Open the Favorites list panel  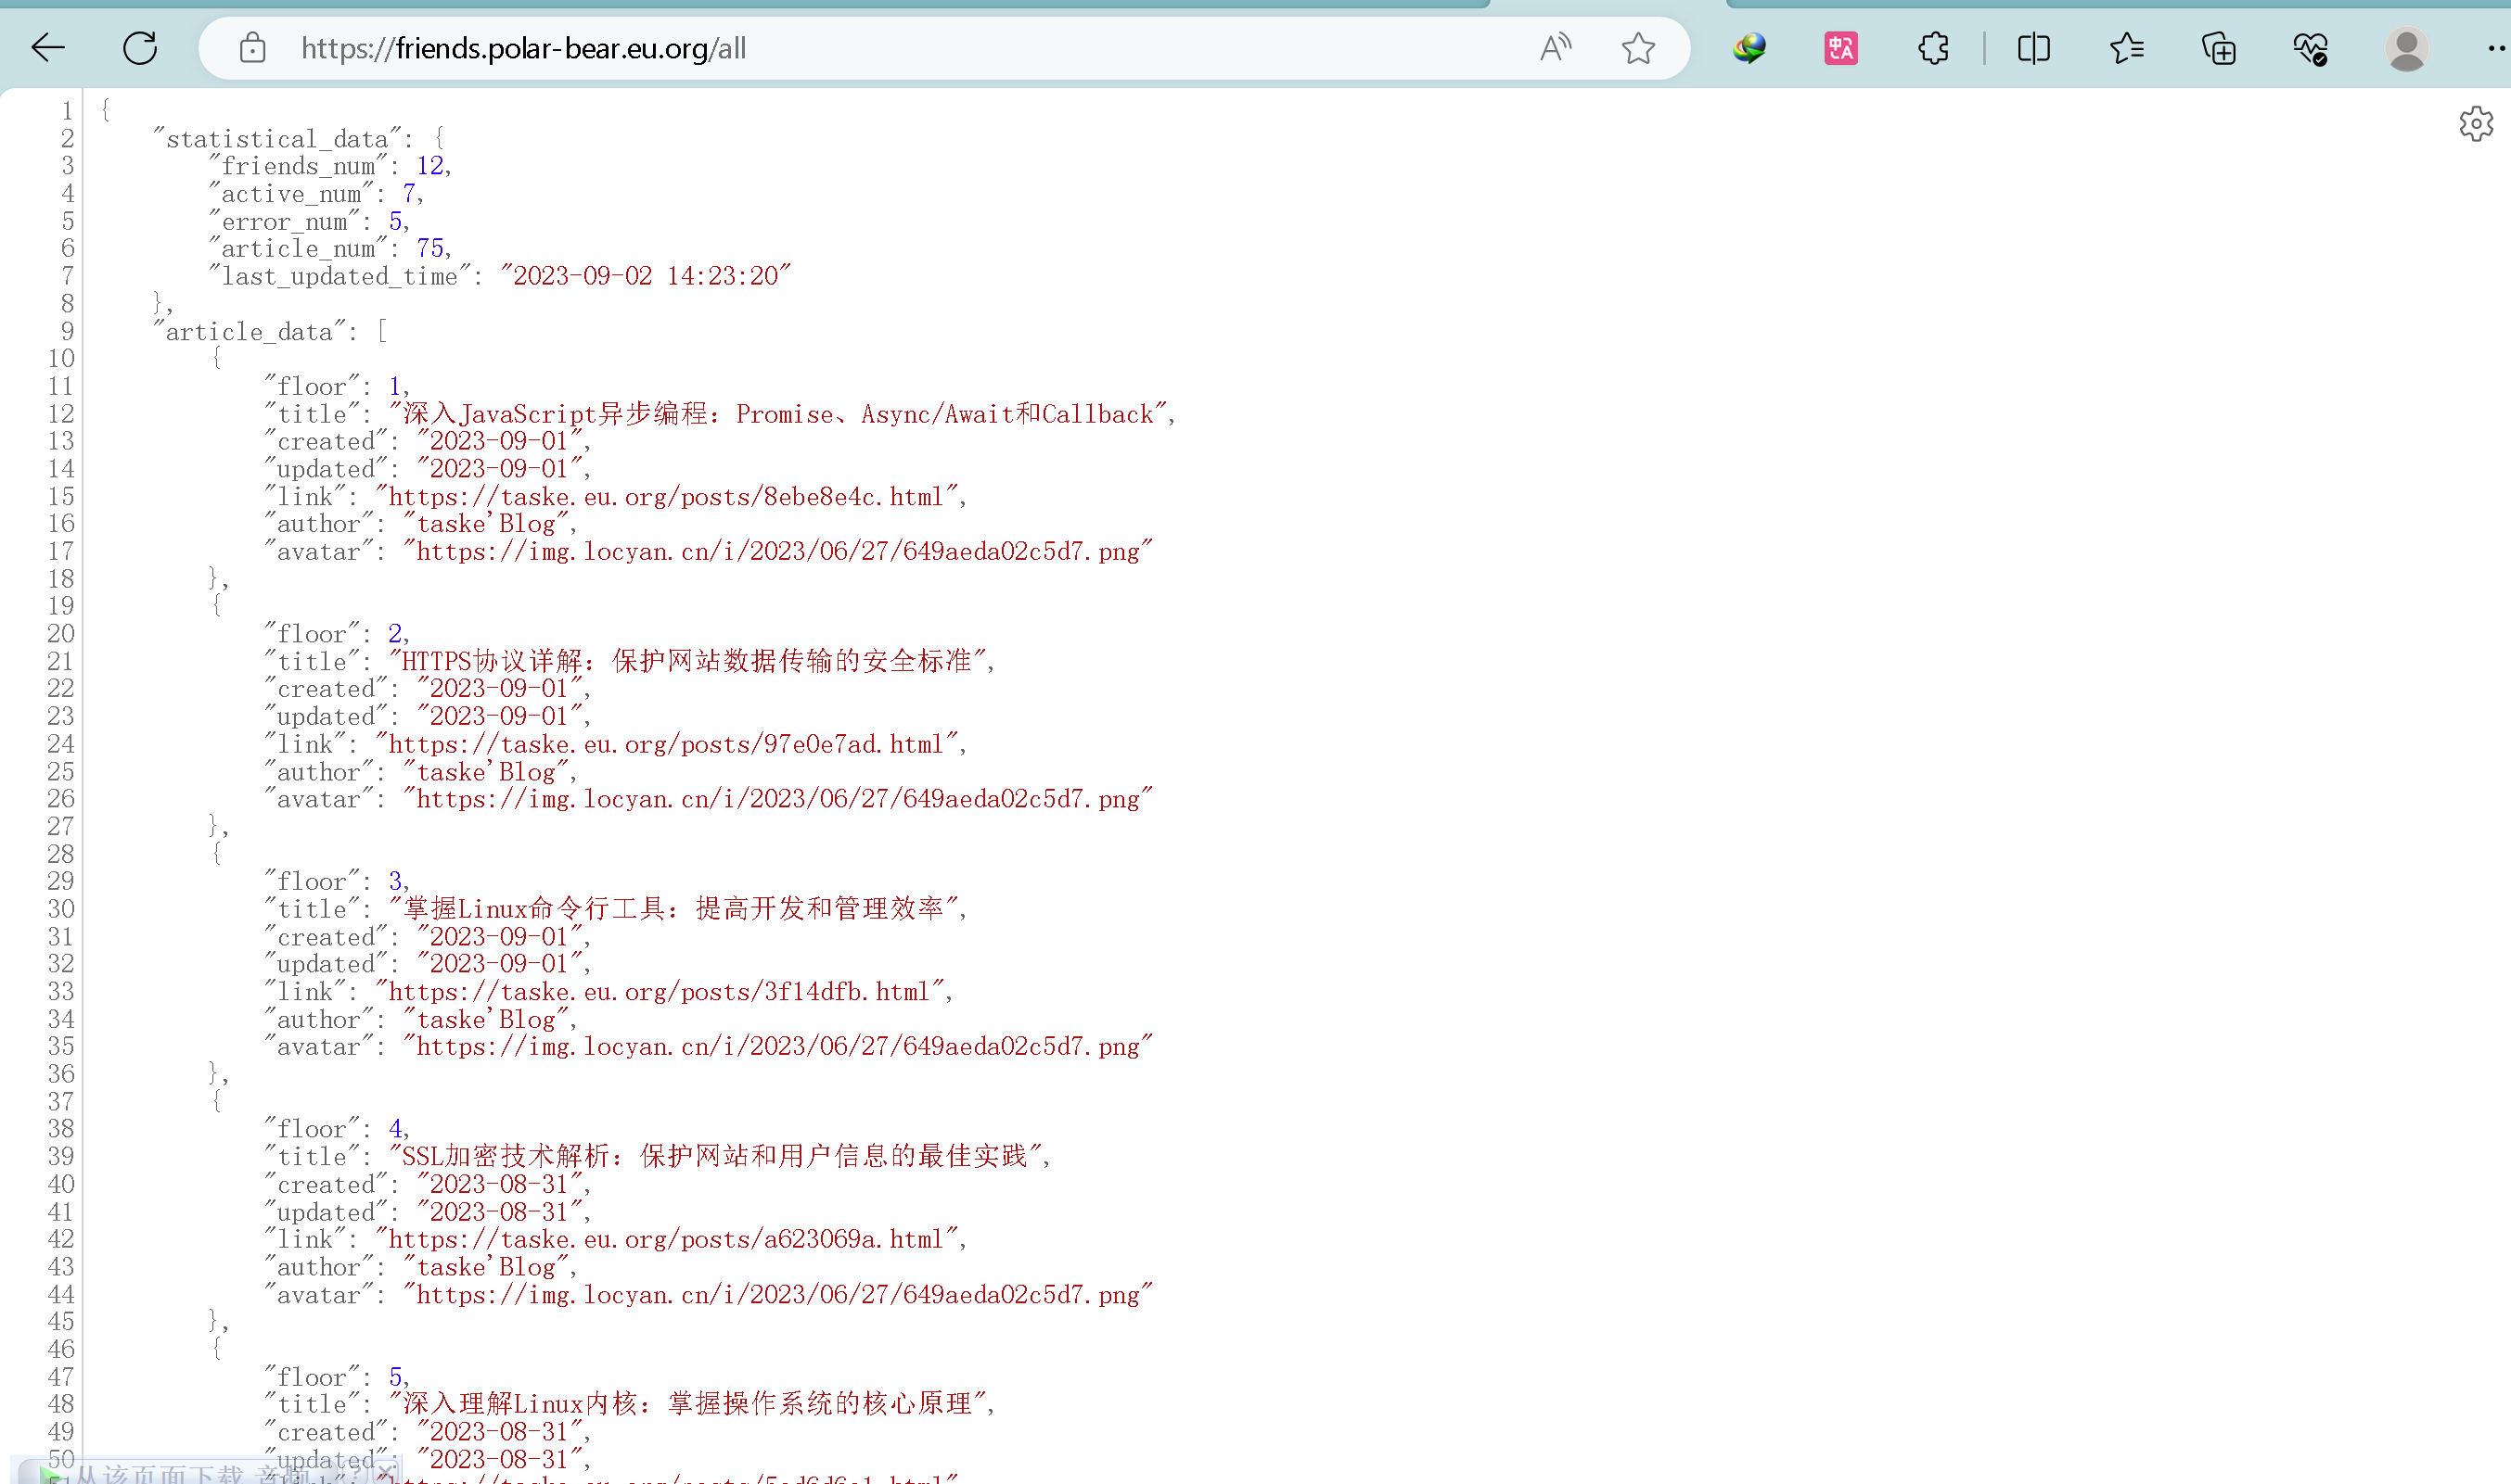pos(2126,48)
